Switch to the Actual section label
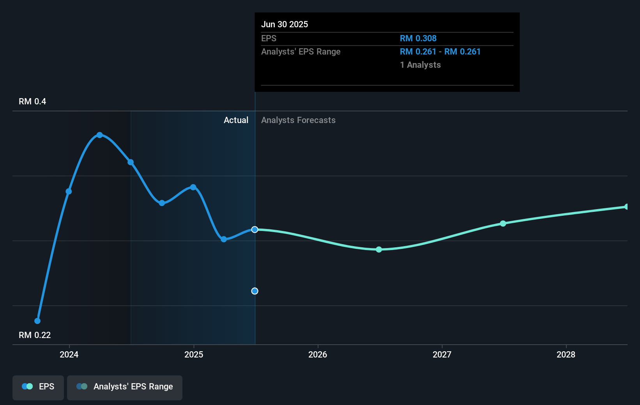 (x=236, y=120)
